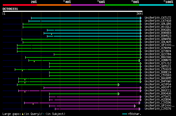Screen dimensions: 176x116
Task: Select the UniRef100_A2XPG4 label
Action: [x=158, y=85]
